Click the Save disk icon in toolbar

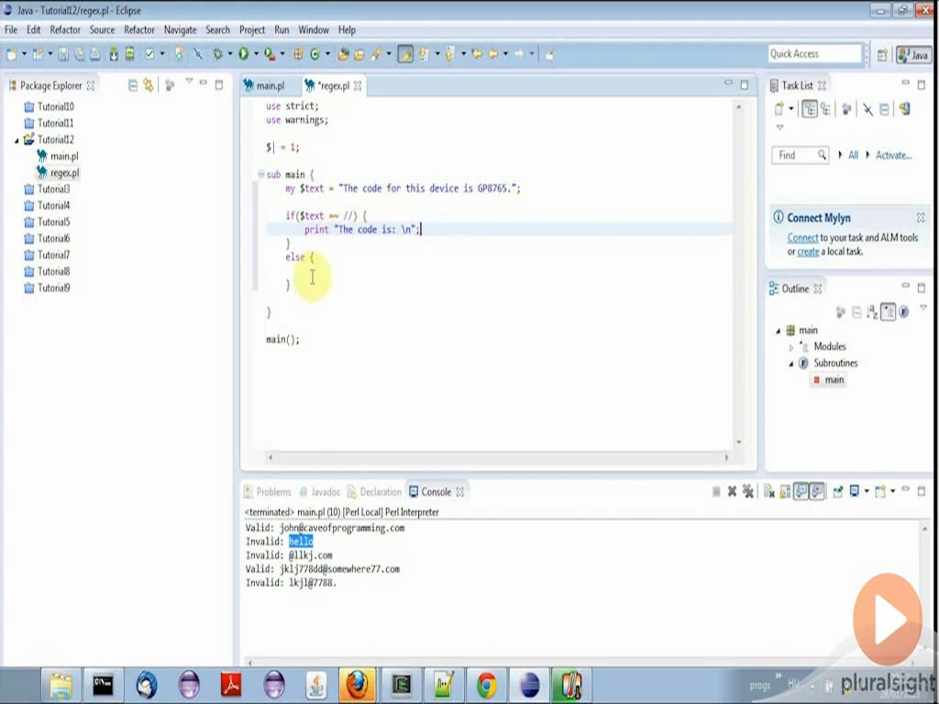click(x=63, y=54)
